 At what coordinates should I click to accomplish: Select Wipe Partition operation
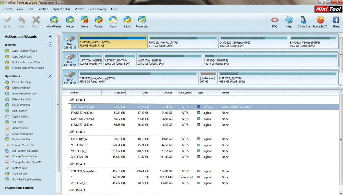coord(20,173)
